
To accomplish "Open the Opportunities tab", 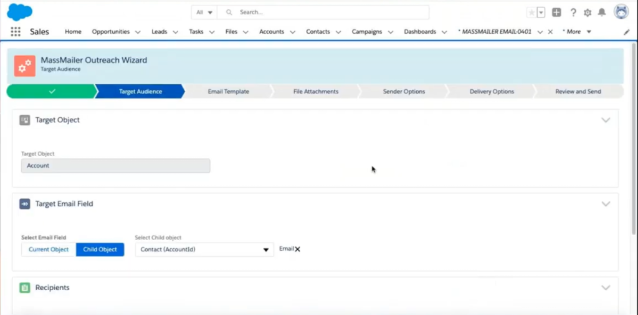I will 111,31.
